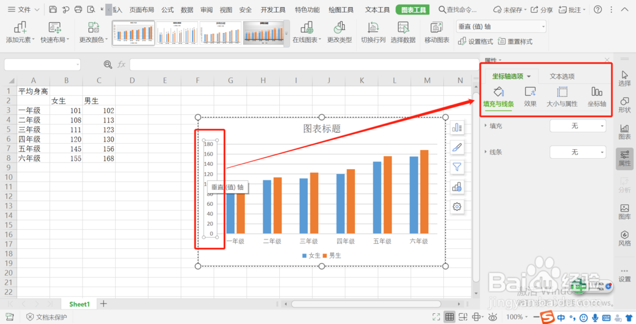Select the gray fourth chart style thumbnail
Image resolution: width=636 pixels, height=324 pixels.
(x=263, y=33)
